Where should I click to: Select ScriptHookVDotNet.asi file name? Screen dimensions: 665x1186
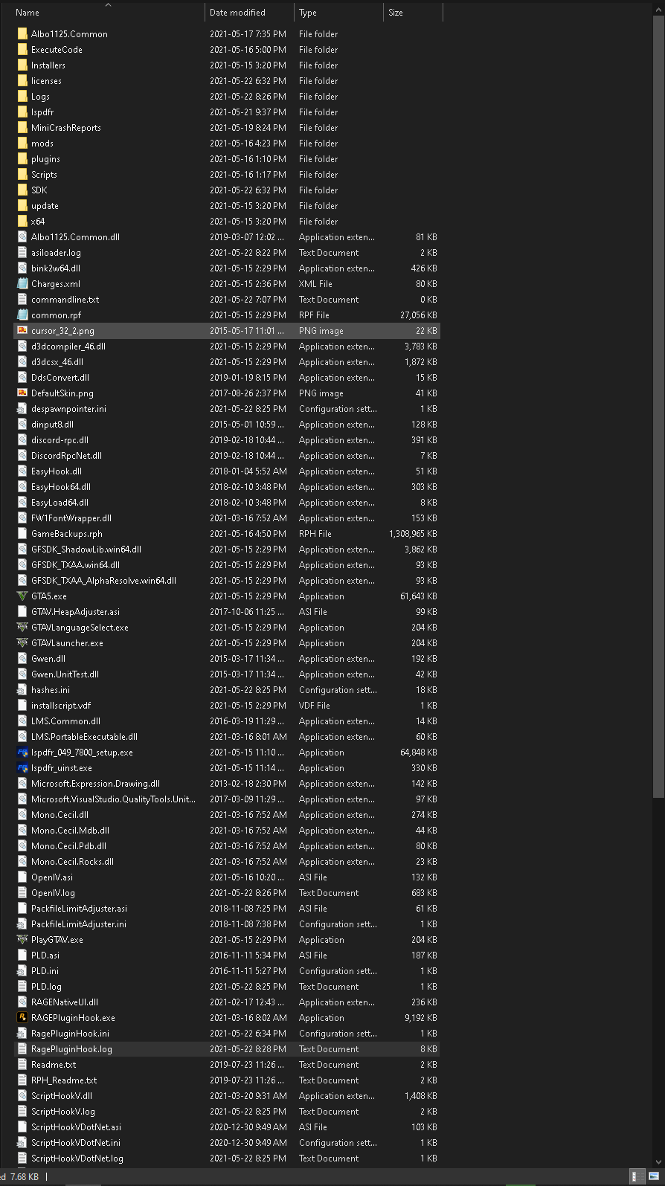click(x=76, y=1127)
